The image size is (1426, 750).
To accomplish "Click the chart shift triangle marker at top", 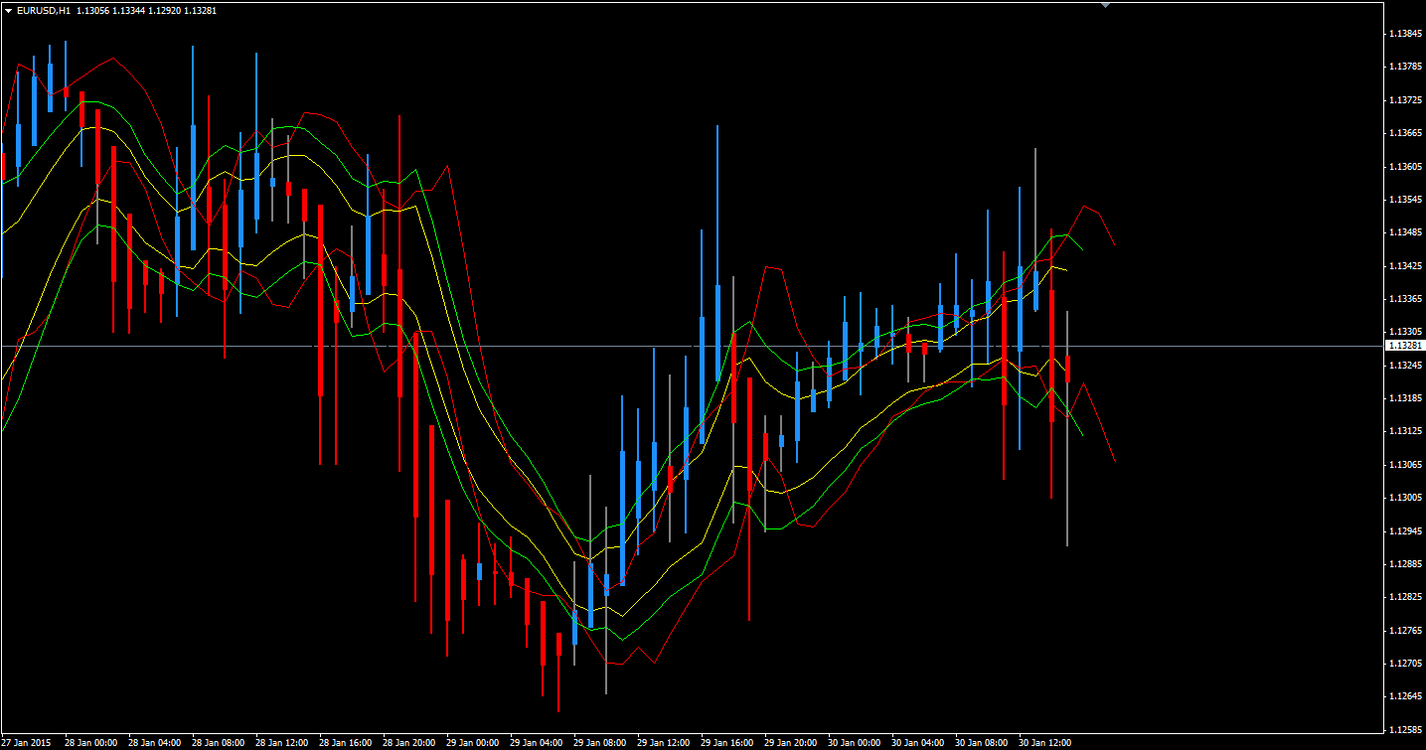I will [x=1105, y=5].
